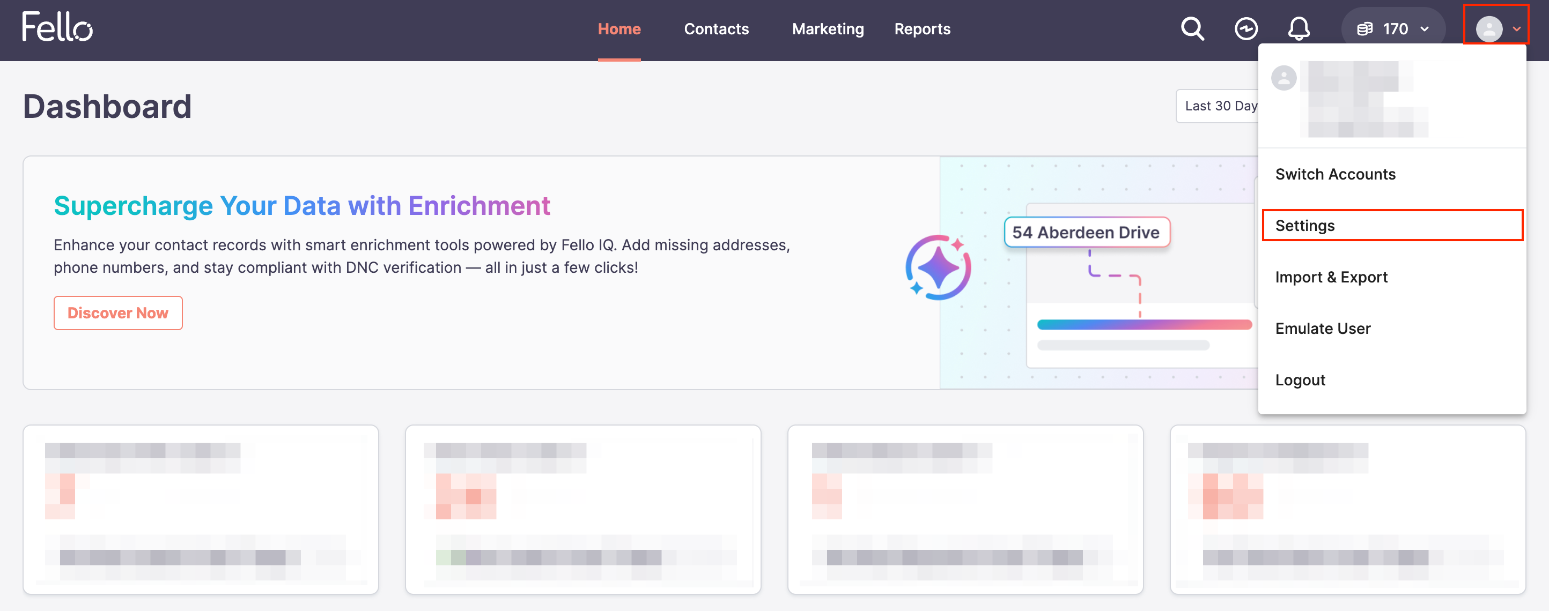
Task: Open the Marketing tab
Action: pos(828,29)
